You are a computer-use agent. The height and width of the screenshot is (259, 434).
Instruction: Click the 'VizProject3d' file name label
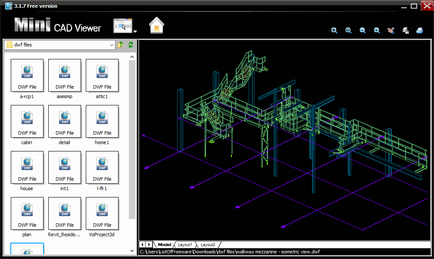coord(102,234)
